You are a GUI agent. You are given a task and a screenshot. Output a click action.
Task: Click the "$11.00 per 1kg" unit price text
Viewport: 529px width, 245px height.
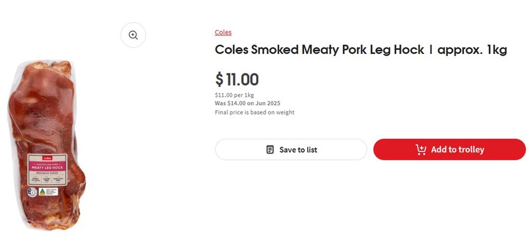tap(234, 95)
